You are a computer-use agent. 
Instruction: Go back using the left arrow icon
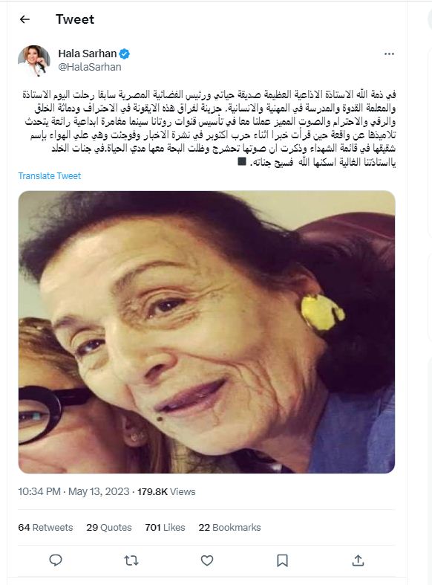click(24, 19)
